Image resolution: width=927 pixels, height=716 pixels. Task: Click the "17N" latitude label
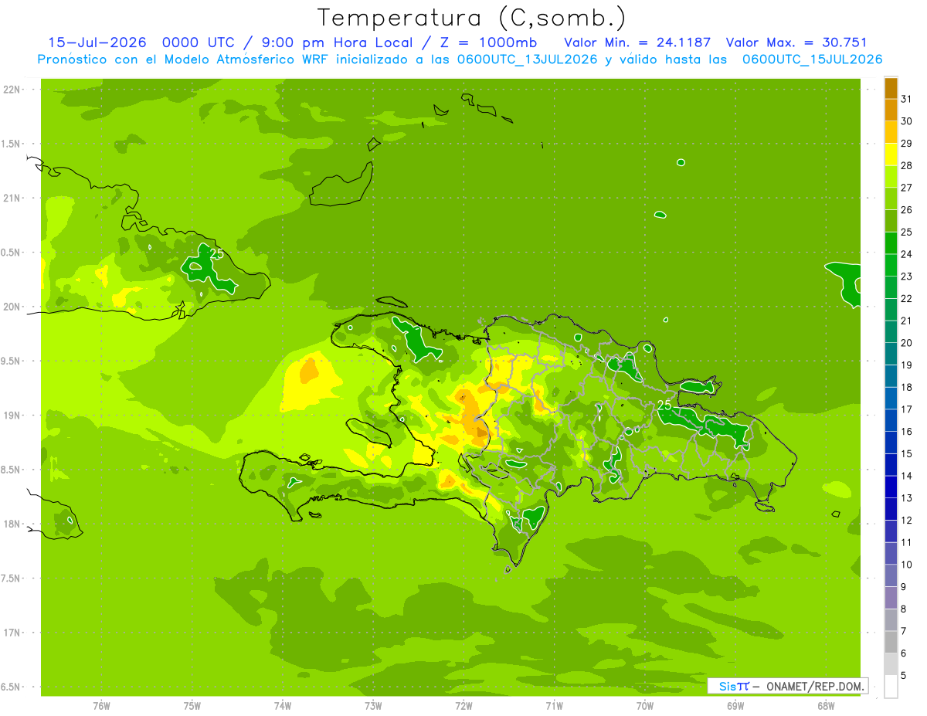coord(12,633)
